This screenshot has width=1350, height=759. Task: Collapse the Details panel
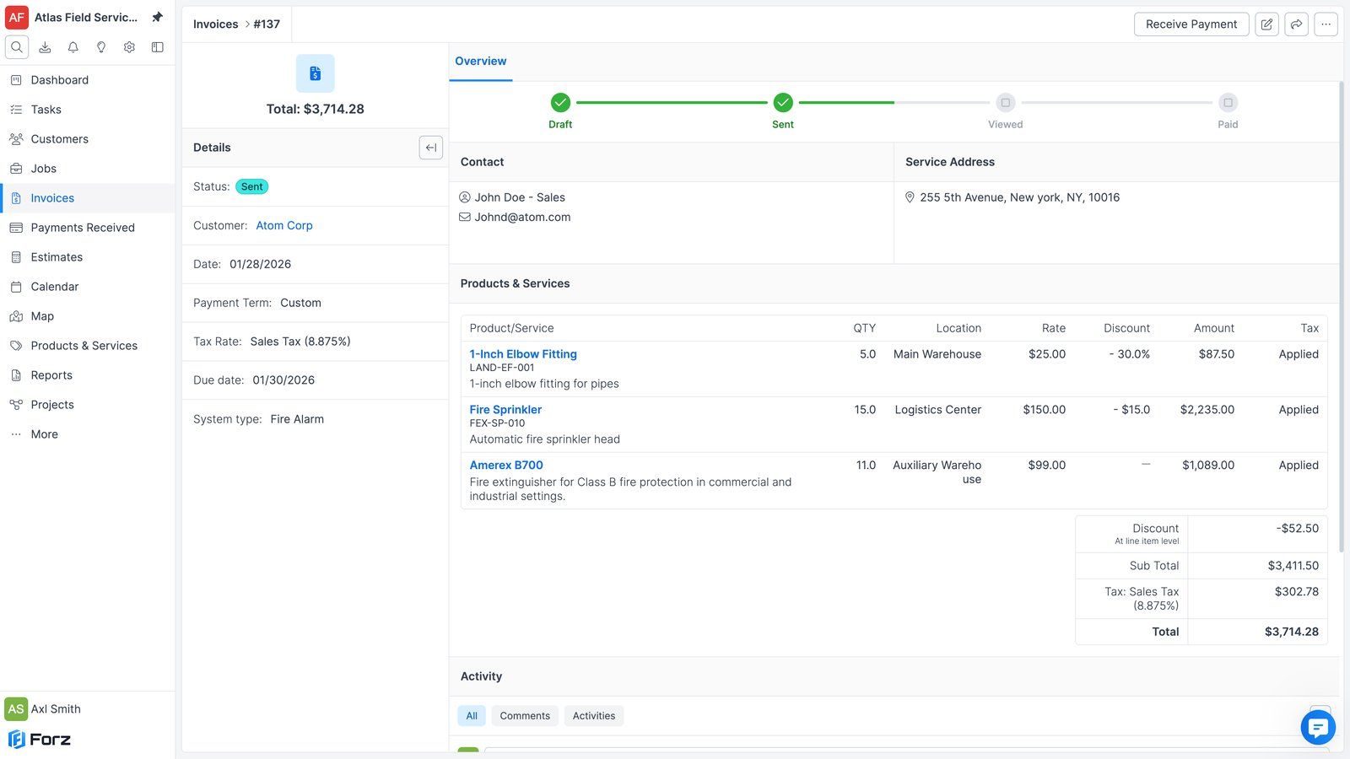tap(430, 148)
